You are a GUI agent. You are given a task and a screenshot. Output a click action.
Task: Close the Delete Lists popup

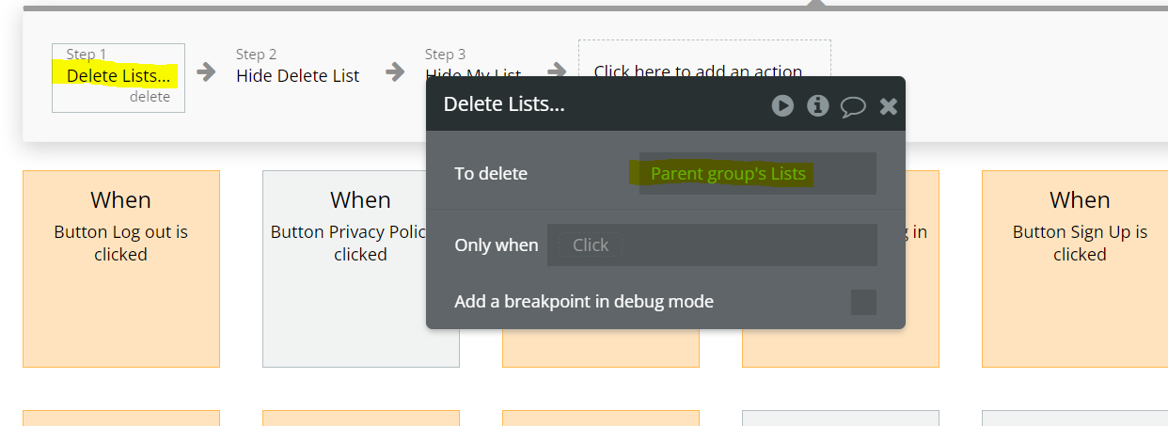(888, 106)
